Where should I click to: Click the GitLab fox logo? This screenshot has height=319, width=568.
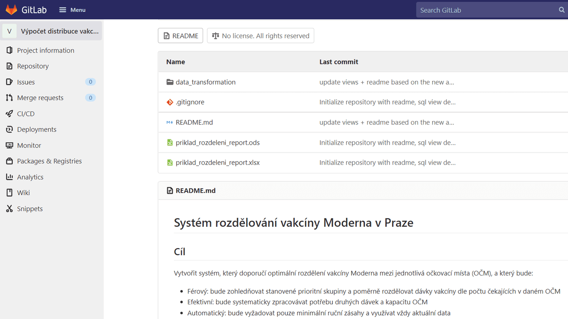(10, 9)
